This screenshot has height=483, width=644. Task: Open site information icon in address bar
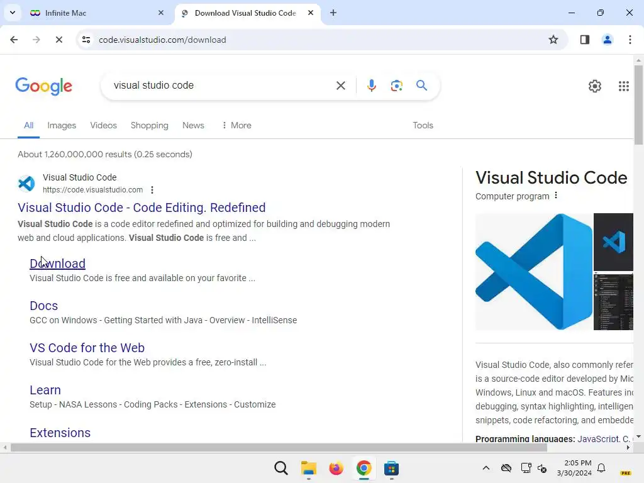pos(86,40)
